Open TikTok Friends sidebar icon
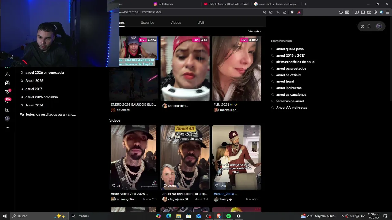The width and height of the screenshot is (392, 220). click(x=7, y=74)
